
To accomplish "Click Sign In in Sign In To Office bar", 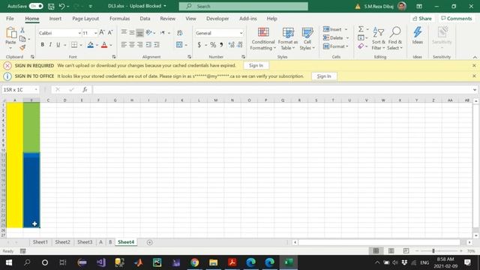I will [x=324, y=76].
